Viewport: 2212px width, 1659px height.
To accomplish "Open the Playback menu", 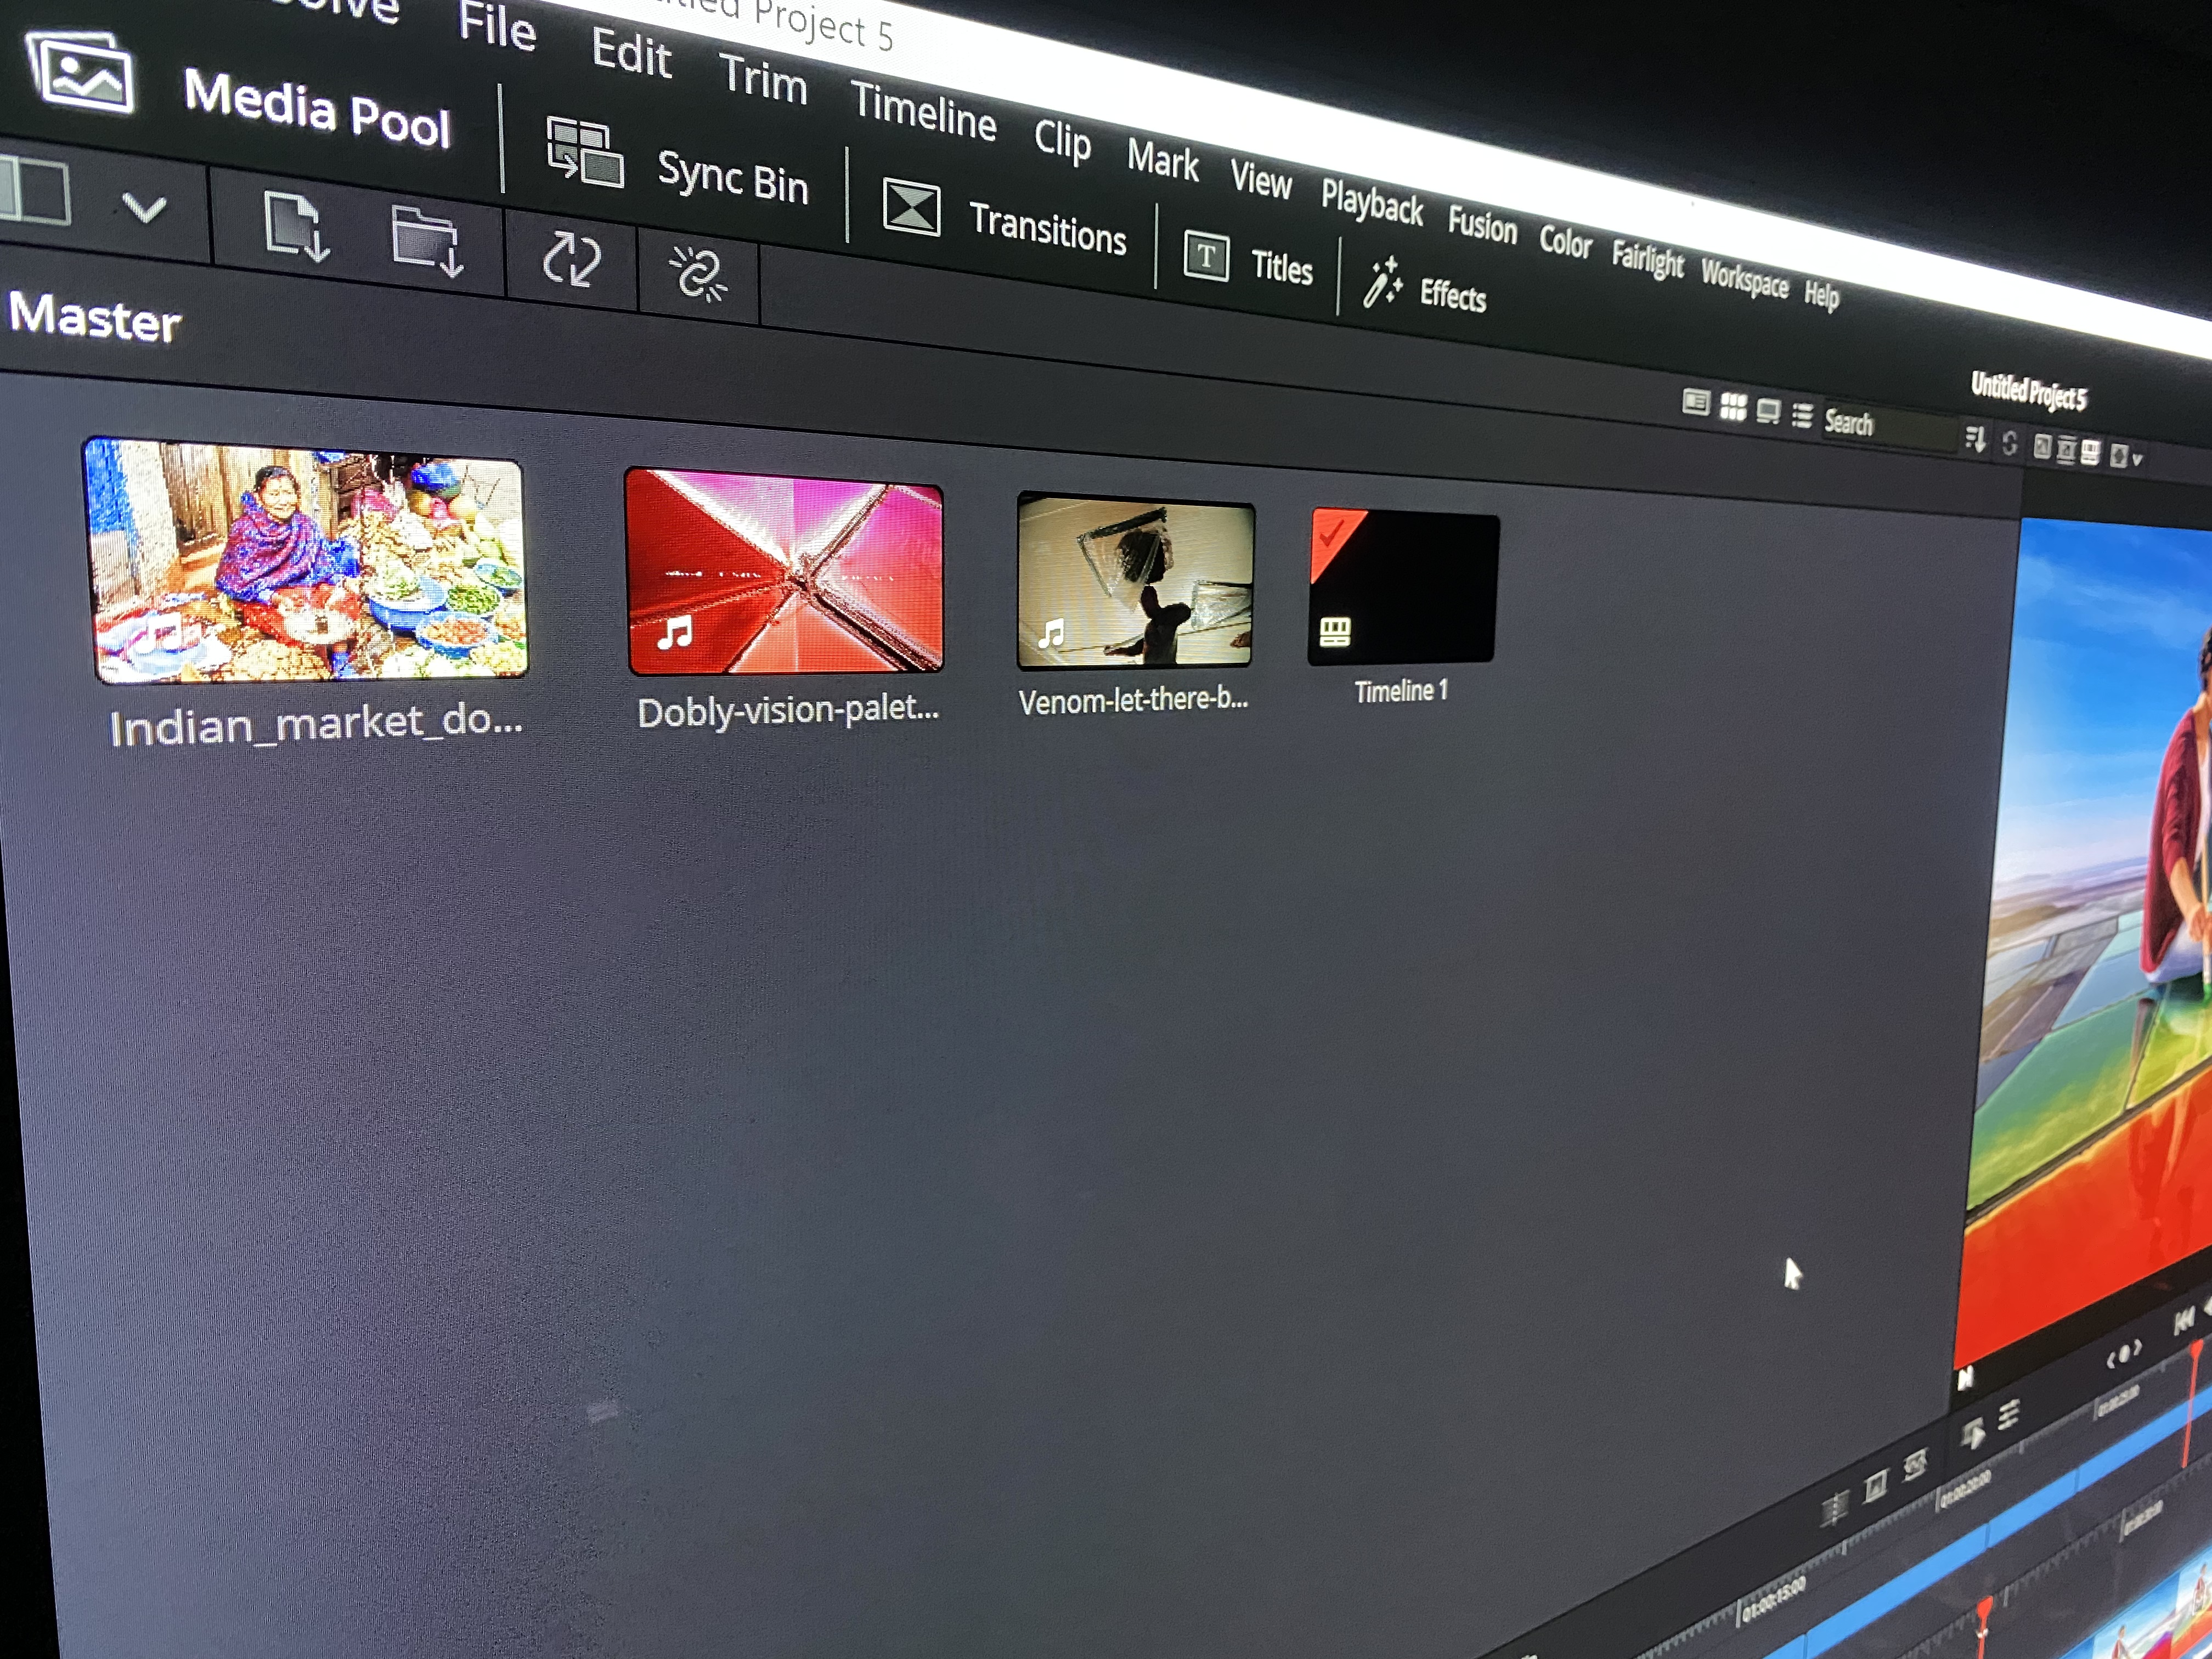I will pos(1371,204).
